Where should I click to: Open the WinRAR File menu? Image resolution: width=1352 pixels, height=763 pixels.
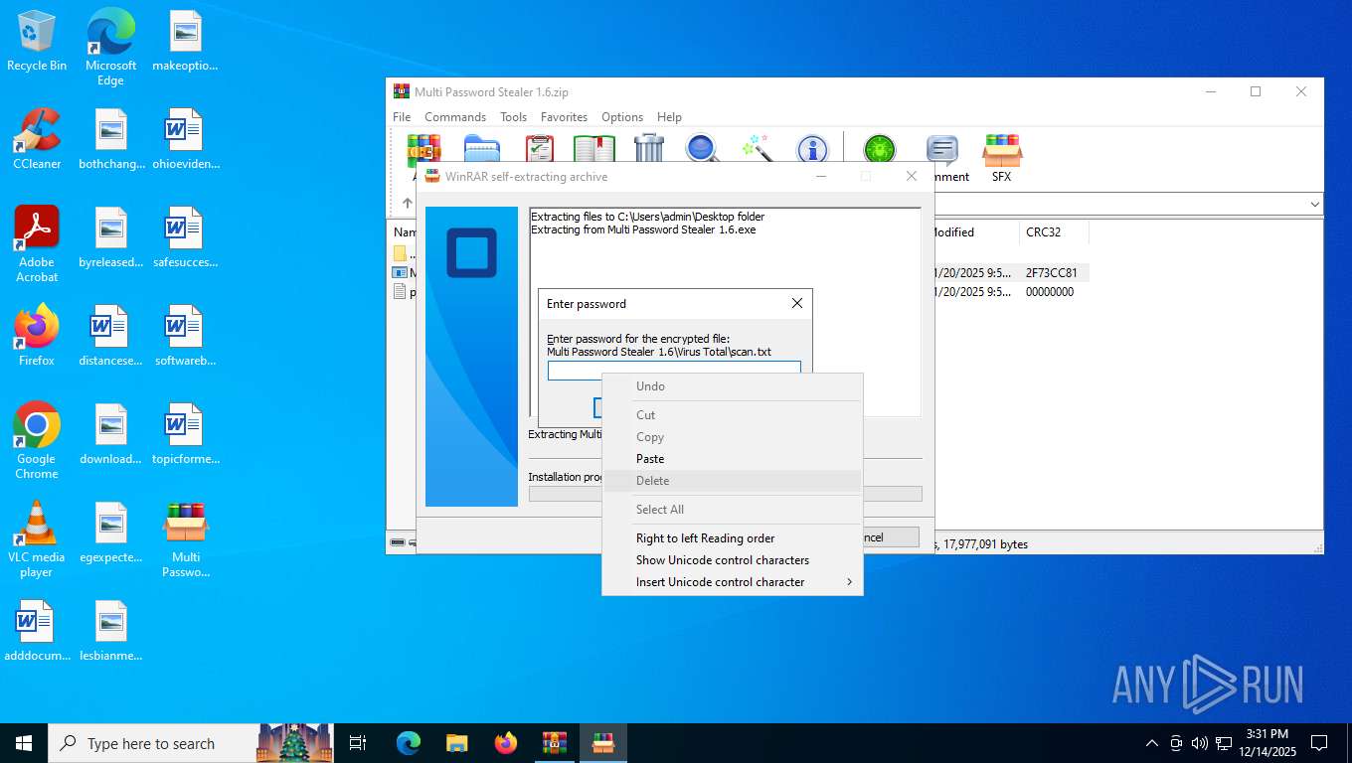[402, 117]
